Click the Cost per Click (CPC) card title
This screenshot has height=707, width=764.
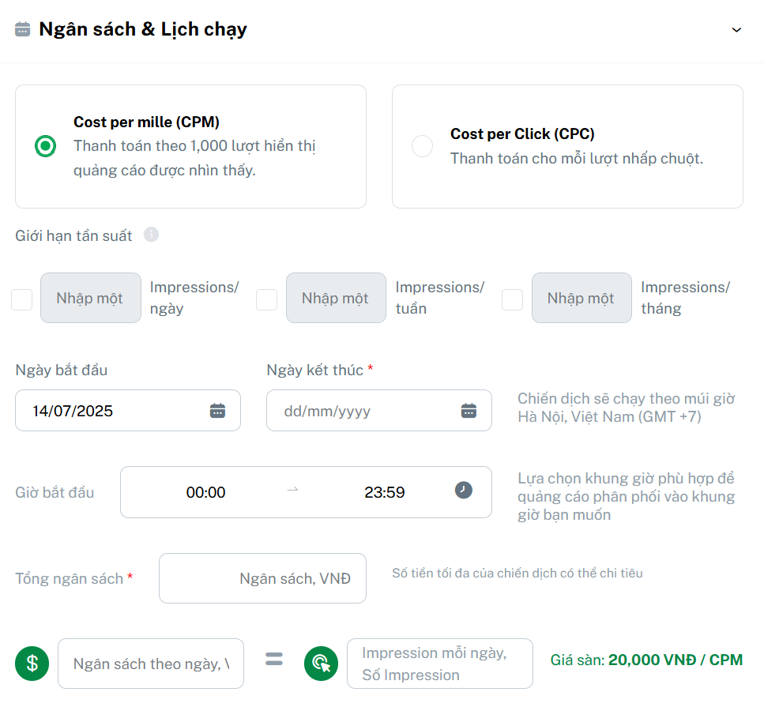521,134
